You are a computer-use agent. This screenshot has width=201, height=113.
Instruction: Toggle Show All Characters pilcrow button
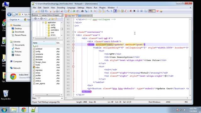111,11
